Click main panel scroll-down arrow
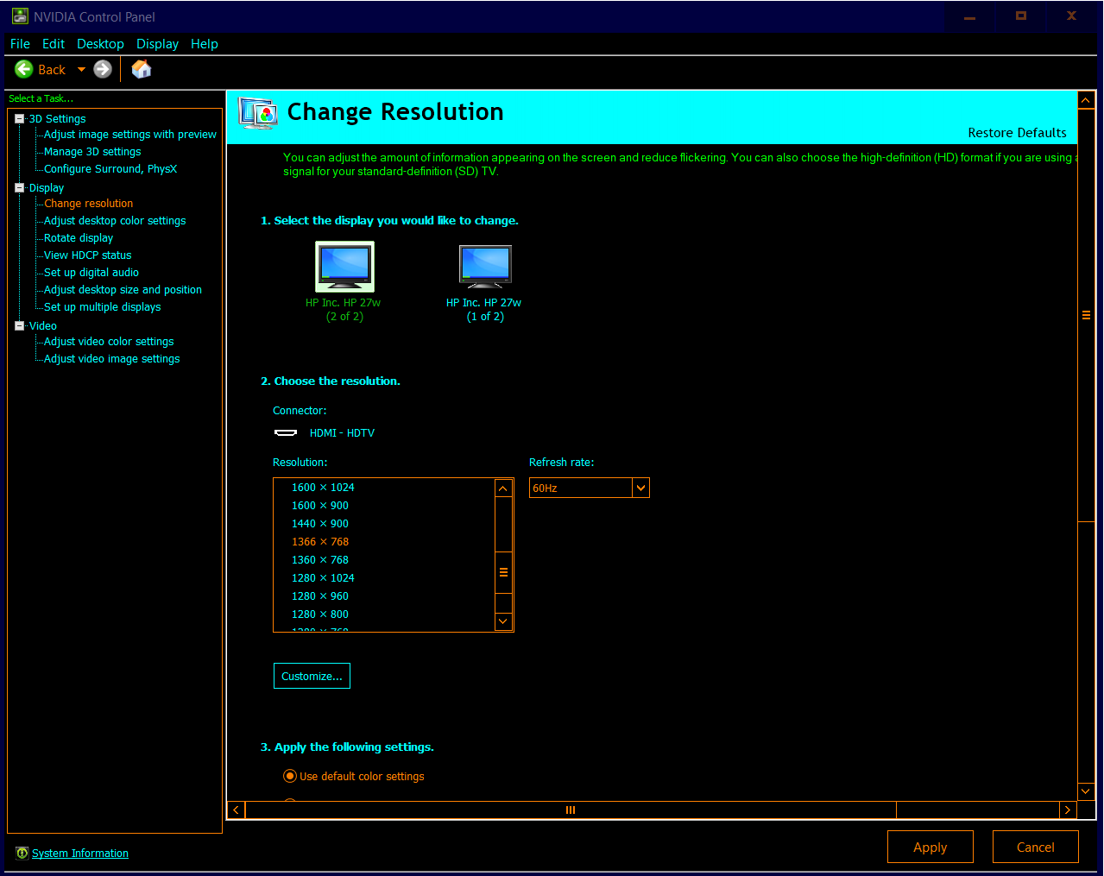1104x876 pixels. 1086,791
